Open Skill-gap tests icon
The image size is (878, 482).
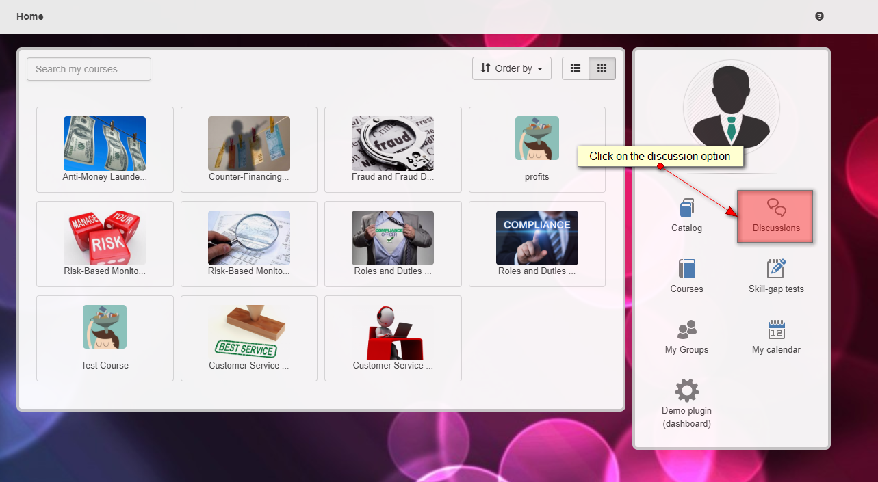776,269
